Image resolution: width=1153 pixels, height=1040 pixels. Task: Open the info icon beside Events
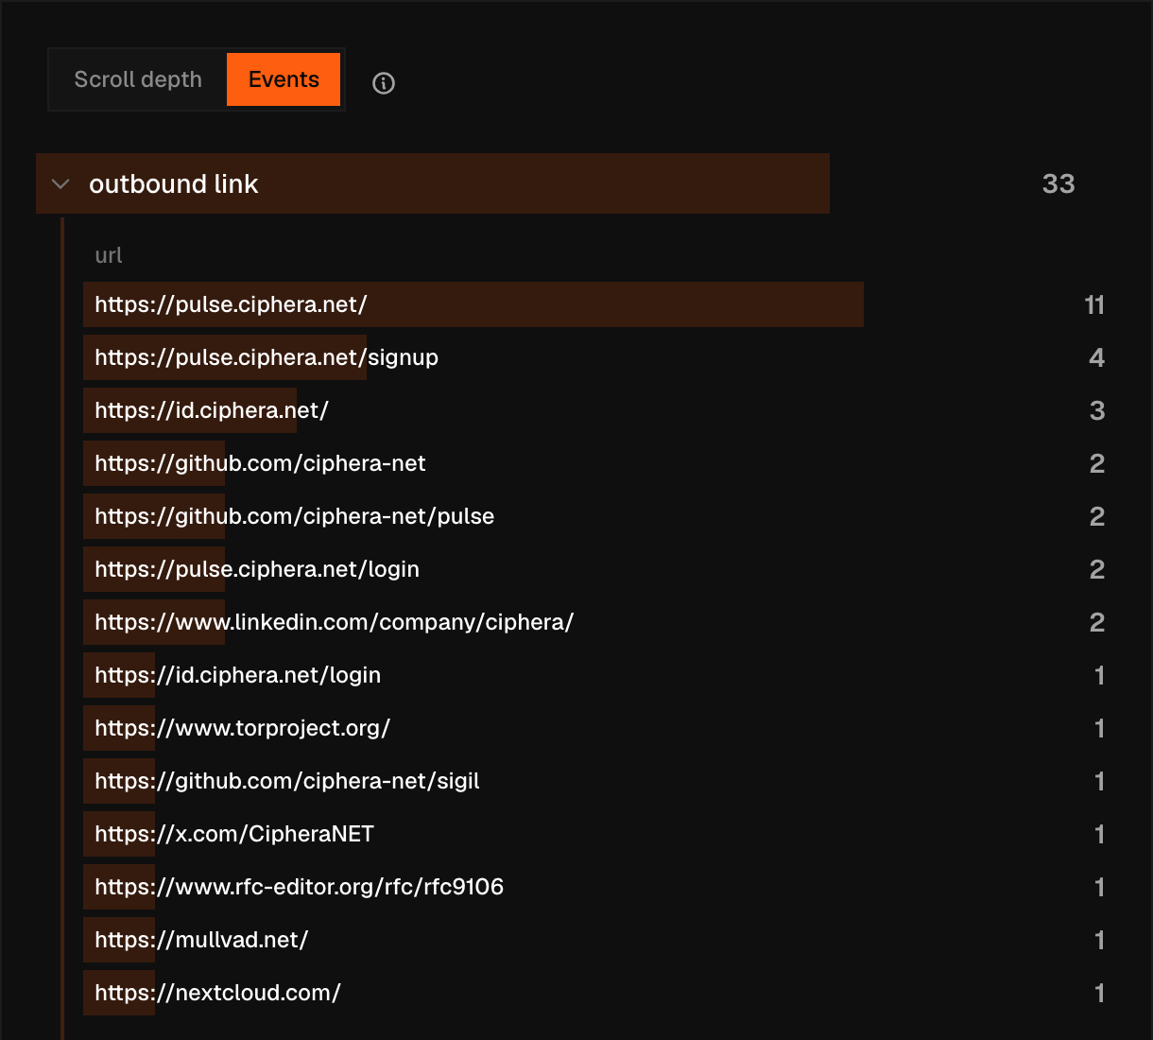pos(384,83)
